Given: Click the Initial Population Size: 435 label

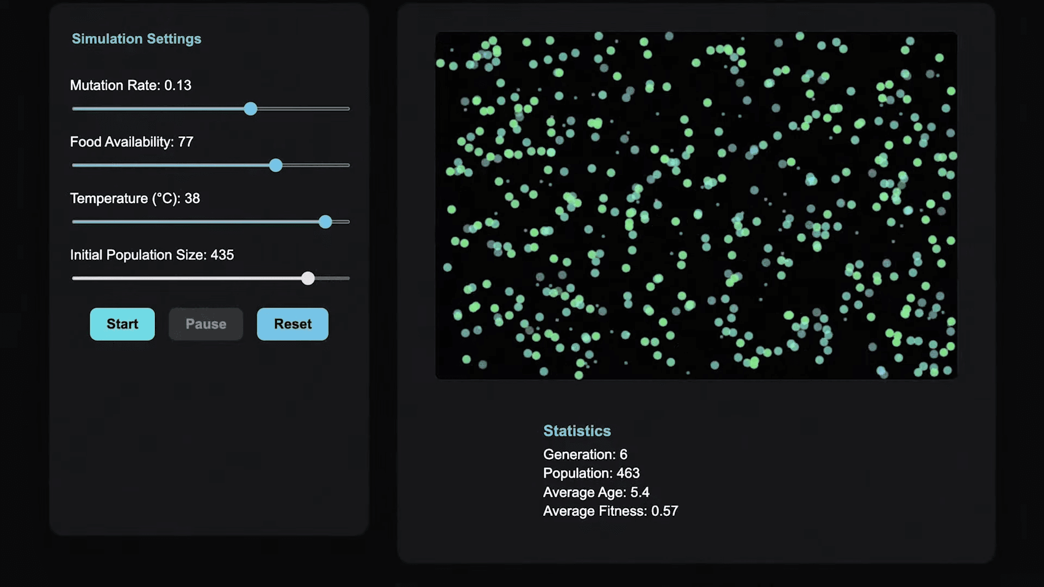Looking at the screenshot, I should (x=152, y=255).
